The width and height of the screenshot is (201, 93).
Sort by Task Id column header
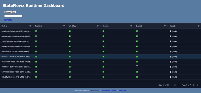[x=4, y=26]
